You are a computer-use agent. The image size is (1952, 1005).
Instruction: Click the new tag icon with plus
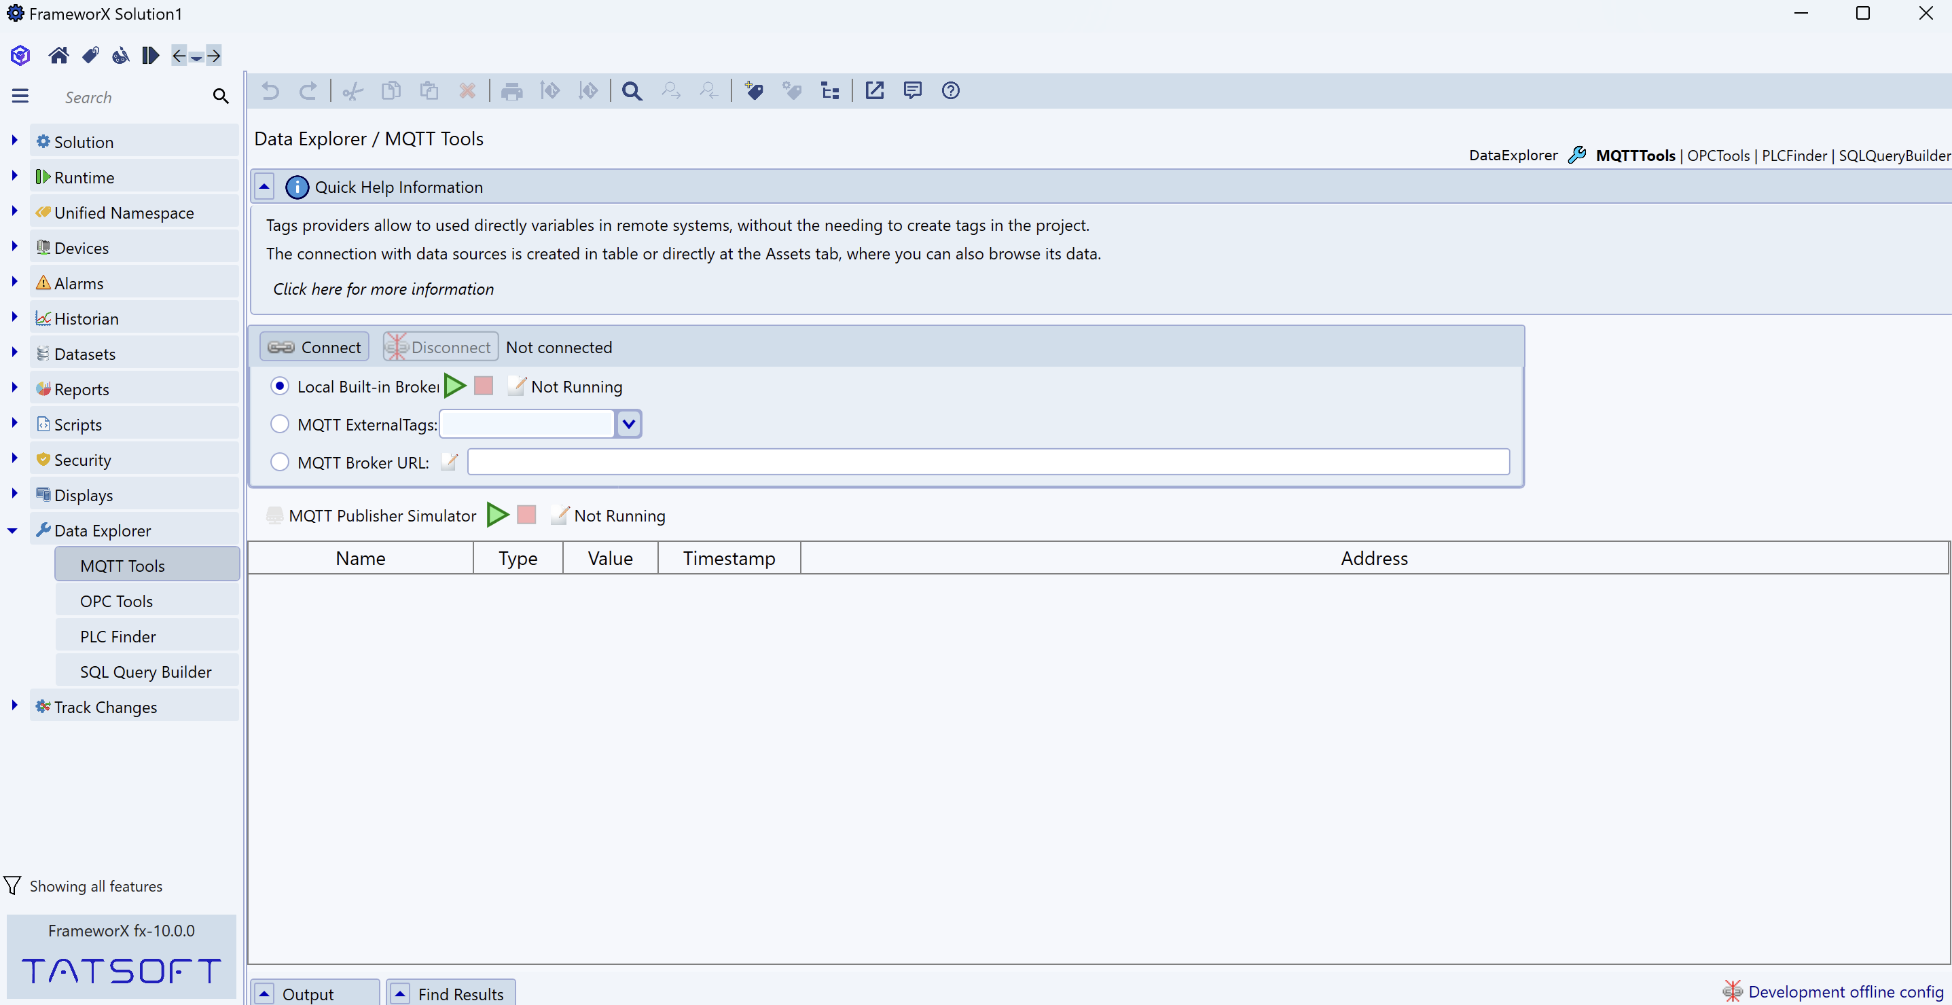(x=753, y=91)
